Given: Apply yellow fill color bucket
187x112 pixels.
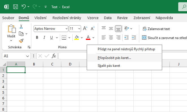Looking at the screenshot, I should coord(77,38).
